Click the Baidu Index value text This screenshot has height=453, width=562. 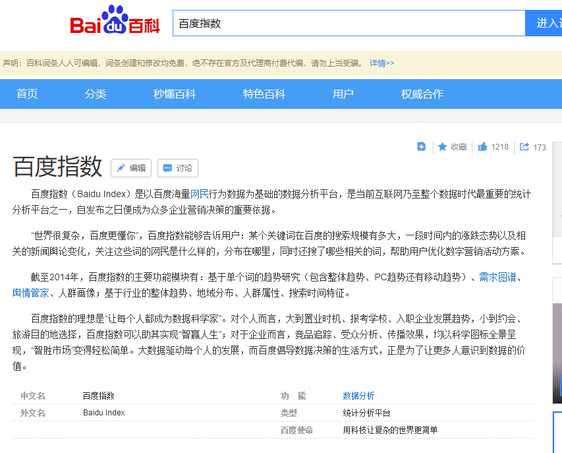click(104, 413)
